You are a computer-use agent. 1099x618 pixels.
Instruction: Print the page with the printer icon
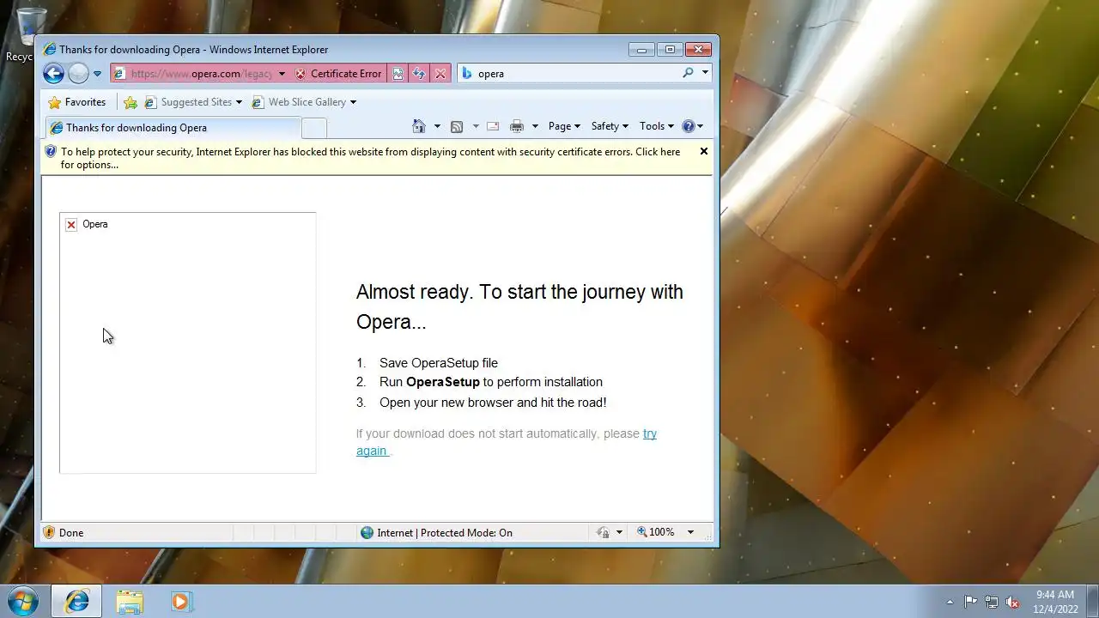pos(517,126)
